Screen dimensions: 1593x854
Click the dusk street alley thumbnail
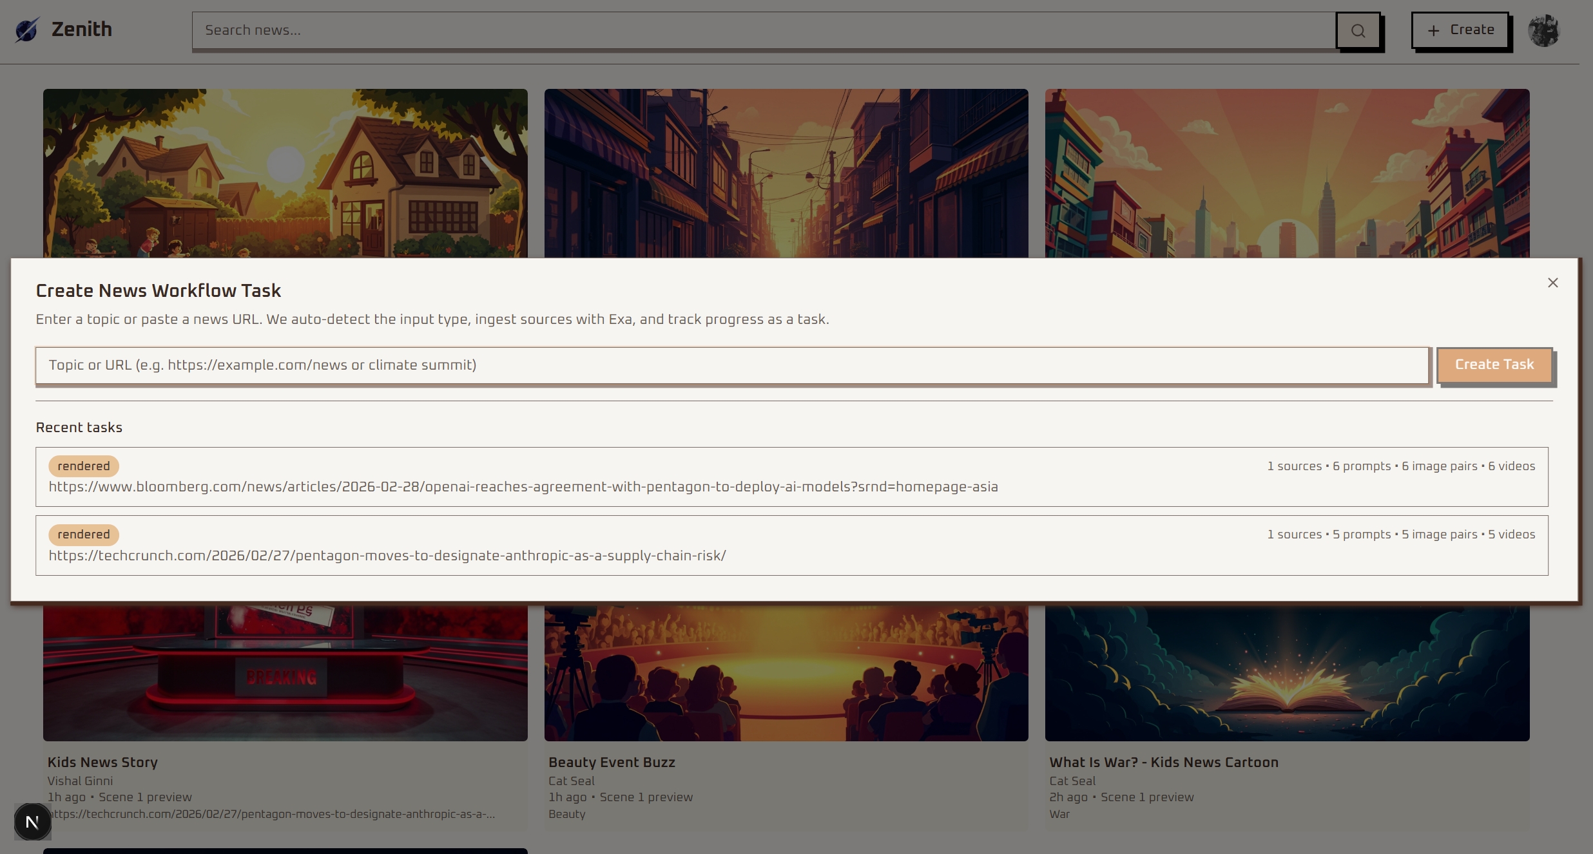click(786, 173)
